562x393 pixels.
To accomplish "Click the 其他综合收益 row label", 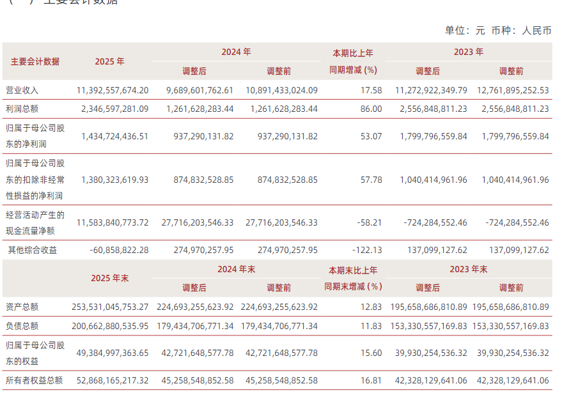I will 32,250.
